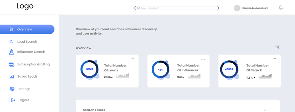This screenshot has height=112, width=295.
Task: Select the Overview sidebar tab
Action: (27, 29)
